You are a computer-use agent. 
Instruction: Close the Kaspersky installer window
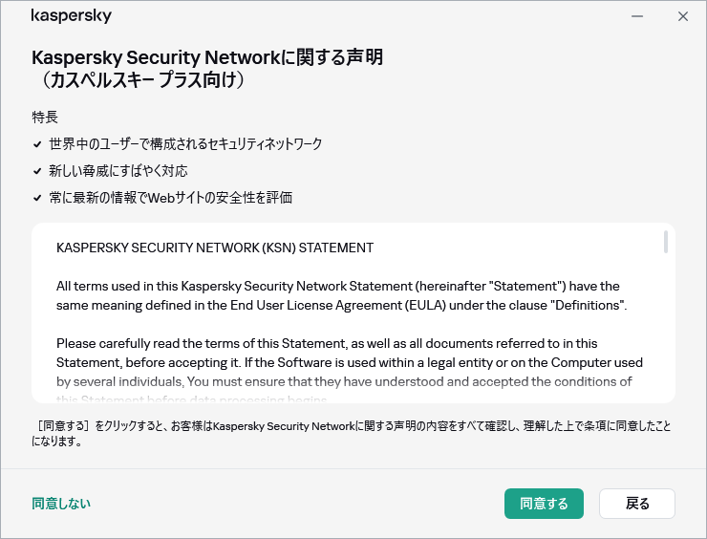682,16
